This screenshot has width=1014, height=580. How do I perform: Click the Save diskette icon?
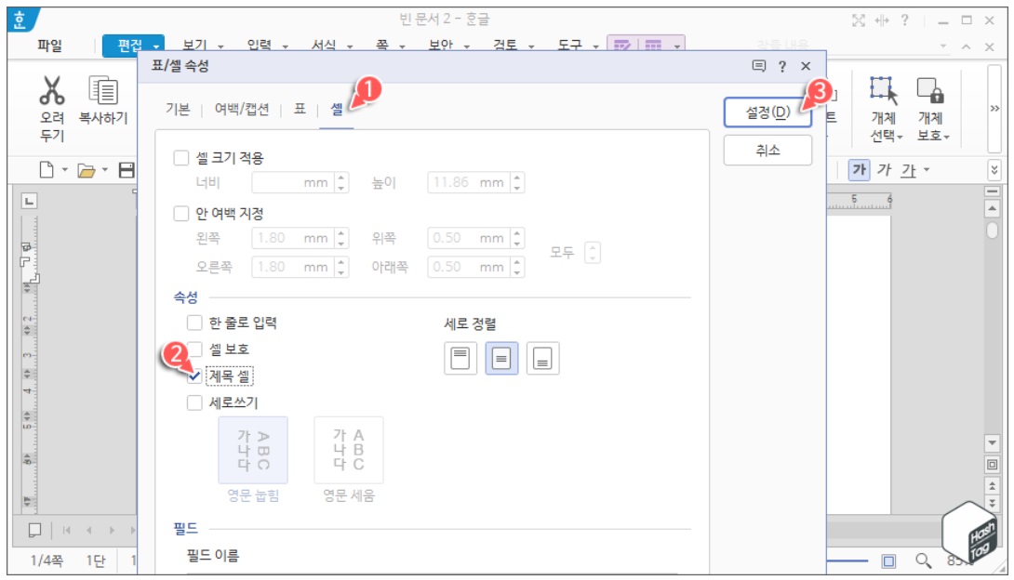pos(127,170)
